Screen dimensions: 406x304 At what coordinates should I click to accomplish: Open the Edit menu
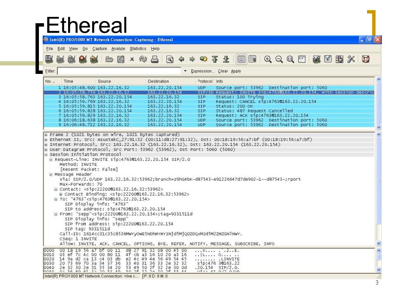(61, 49)
